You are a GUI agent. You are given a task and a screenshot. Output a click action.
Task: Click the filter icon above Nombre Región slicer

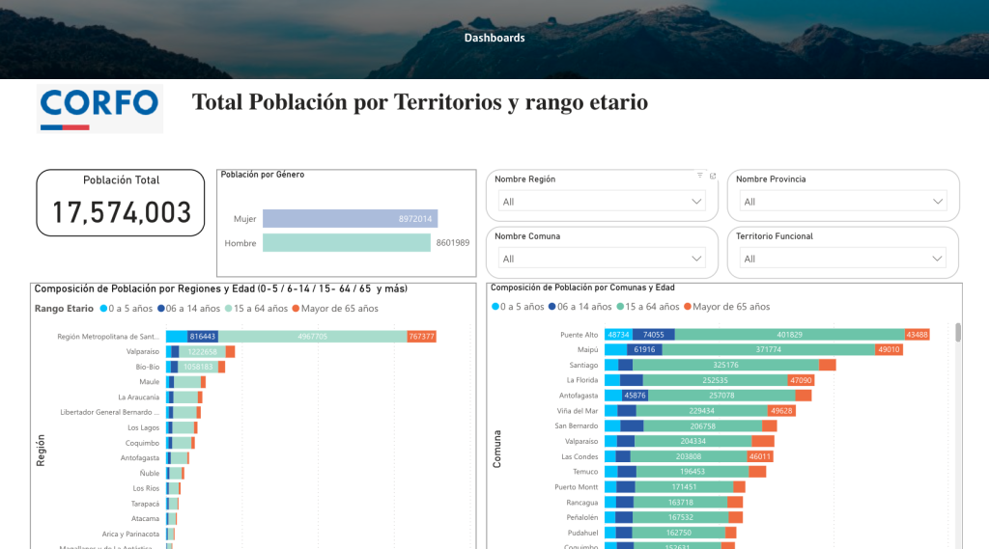pos(700,176)
